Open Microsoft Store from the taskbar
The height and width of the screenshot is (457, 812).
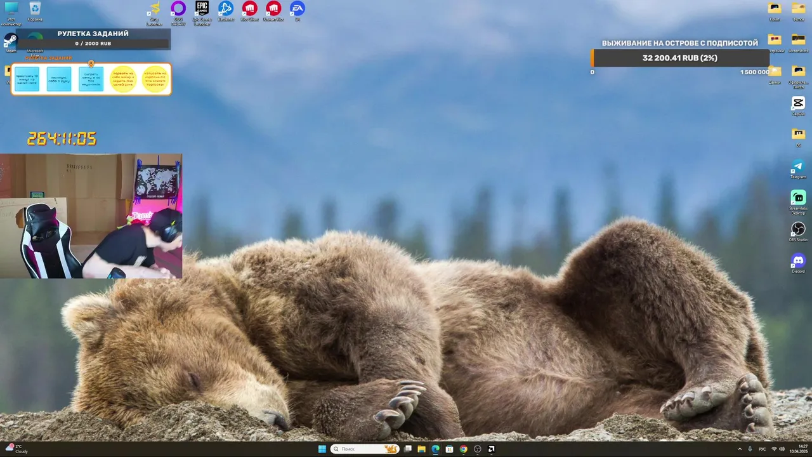pyautogui.click(x=449, y=449)
